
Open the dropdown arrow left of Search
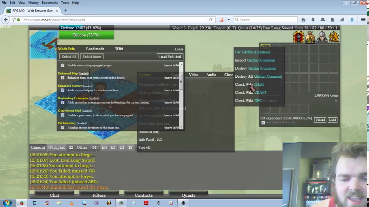[x=229, y=20]
